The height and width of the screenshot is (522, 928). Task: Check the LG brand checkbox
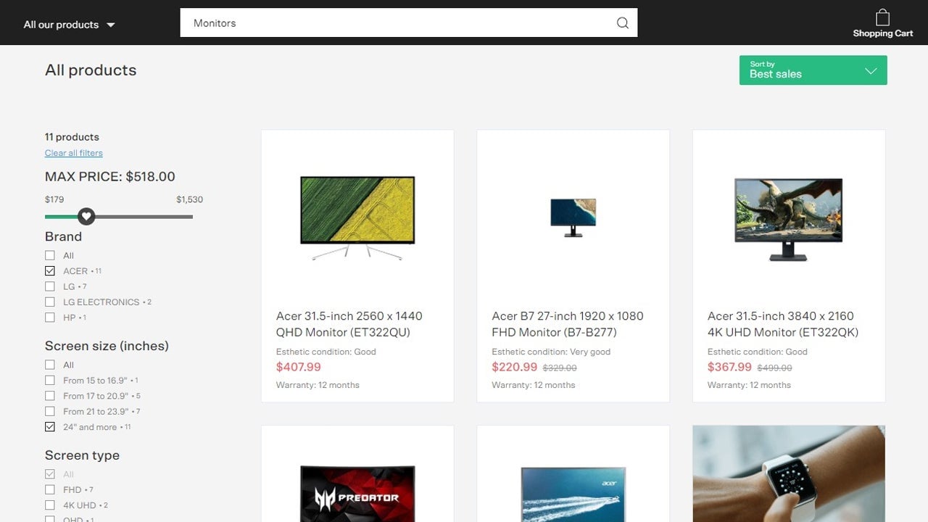tap(50, 286)
